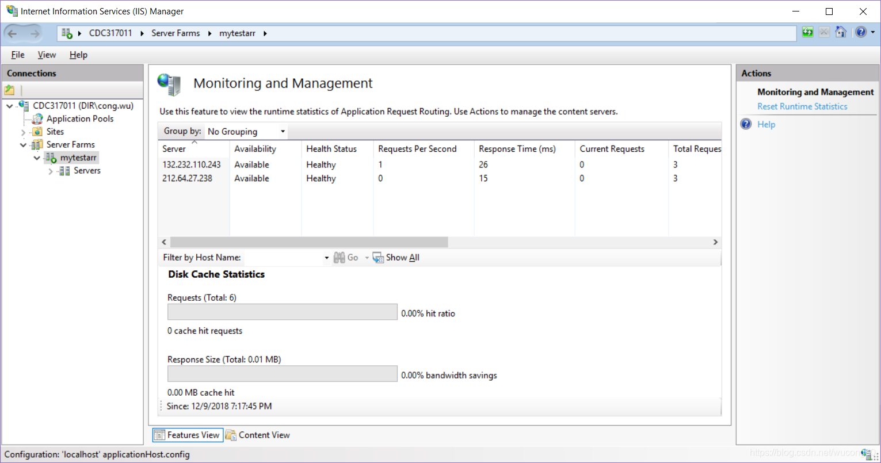
Task: Click Reset Runtime Statistics link
Action: click(x=802, y=106)
